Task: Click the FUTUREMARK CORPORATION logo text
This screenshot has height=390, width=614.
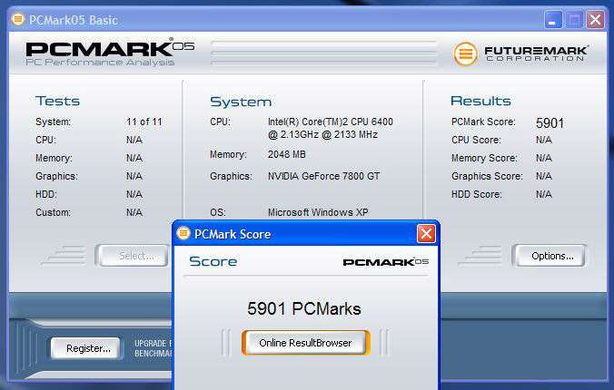Action: point(536,54)
